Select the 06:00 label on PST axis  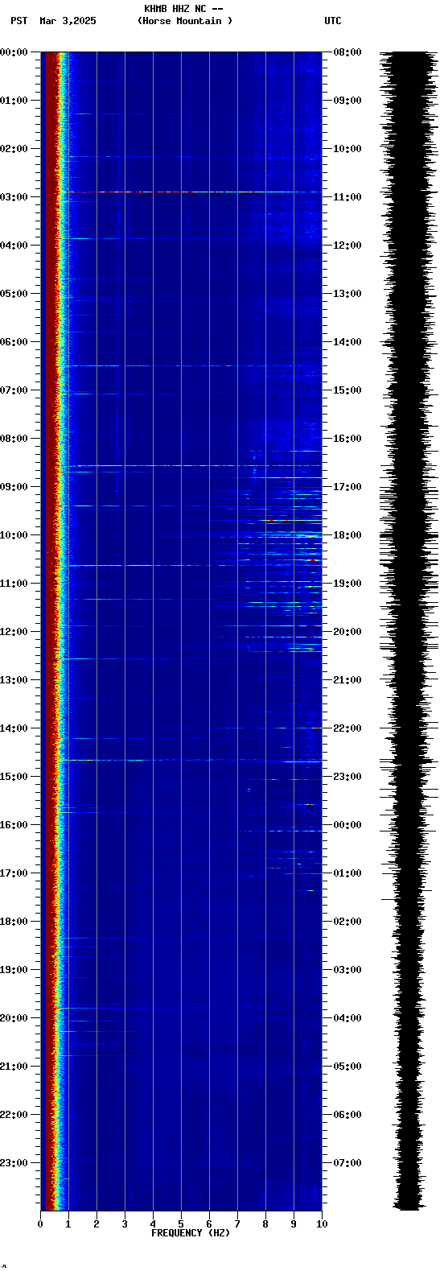14,342
